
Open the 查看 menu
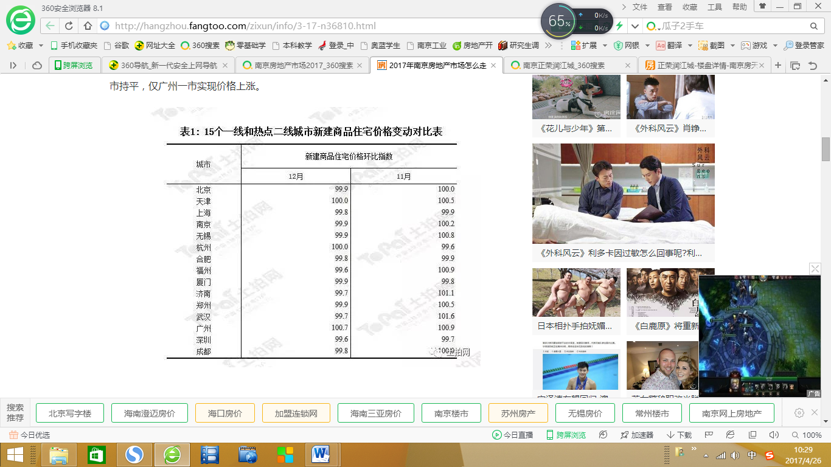click(665, 7)
